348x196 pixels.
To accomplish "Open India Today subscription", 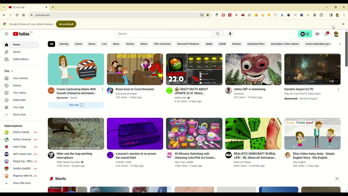I will pyautogui.click(x=21, y=147).
